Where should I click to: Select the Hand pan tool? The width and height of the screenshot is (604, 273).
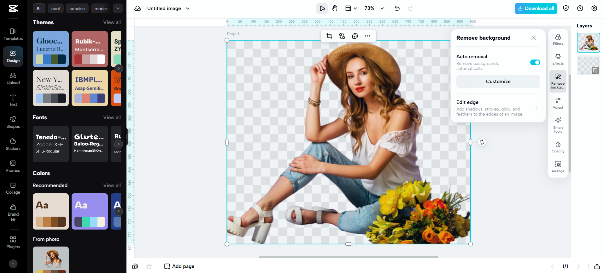[335, 9]
